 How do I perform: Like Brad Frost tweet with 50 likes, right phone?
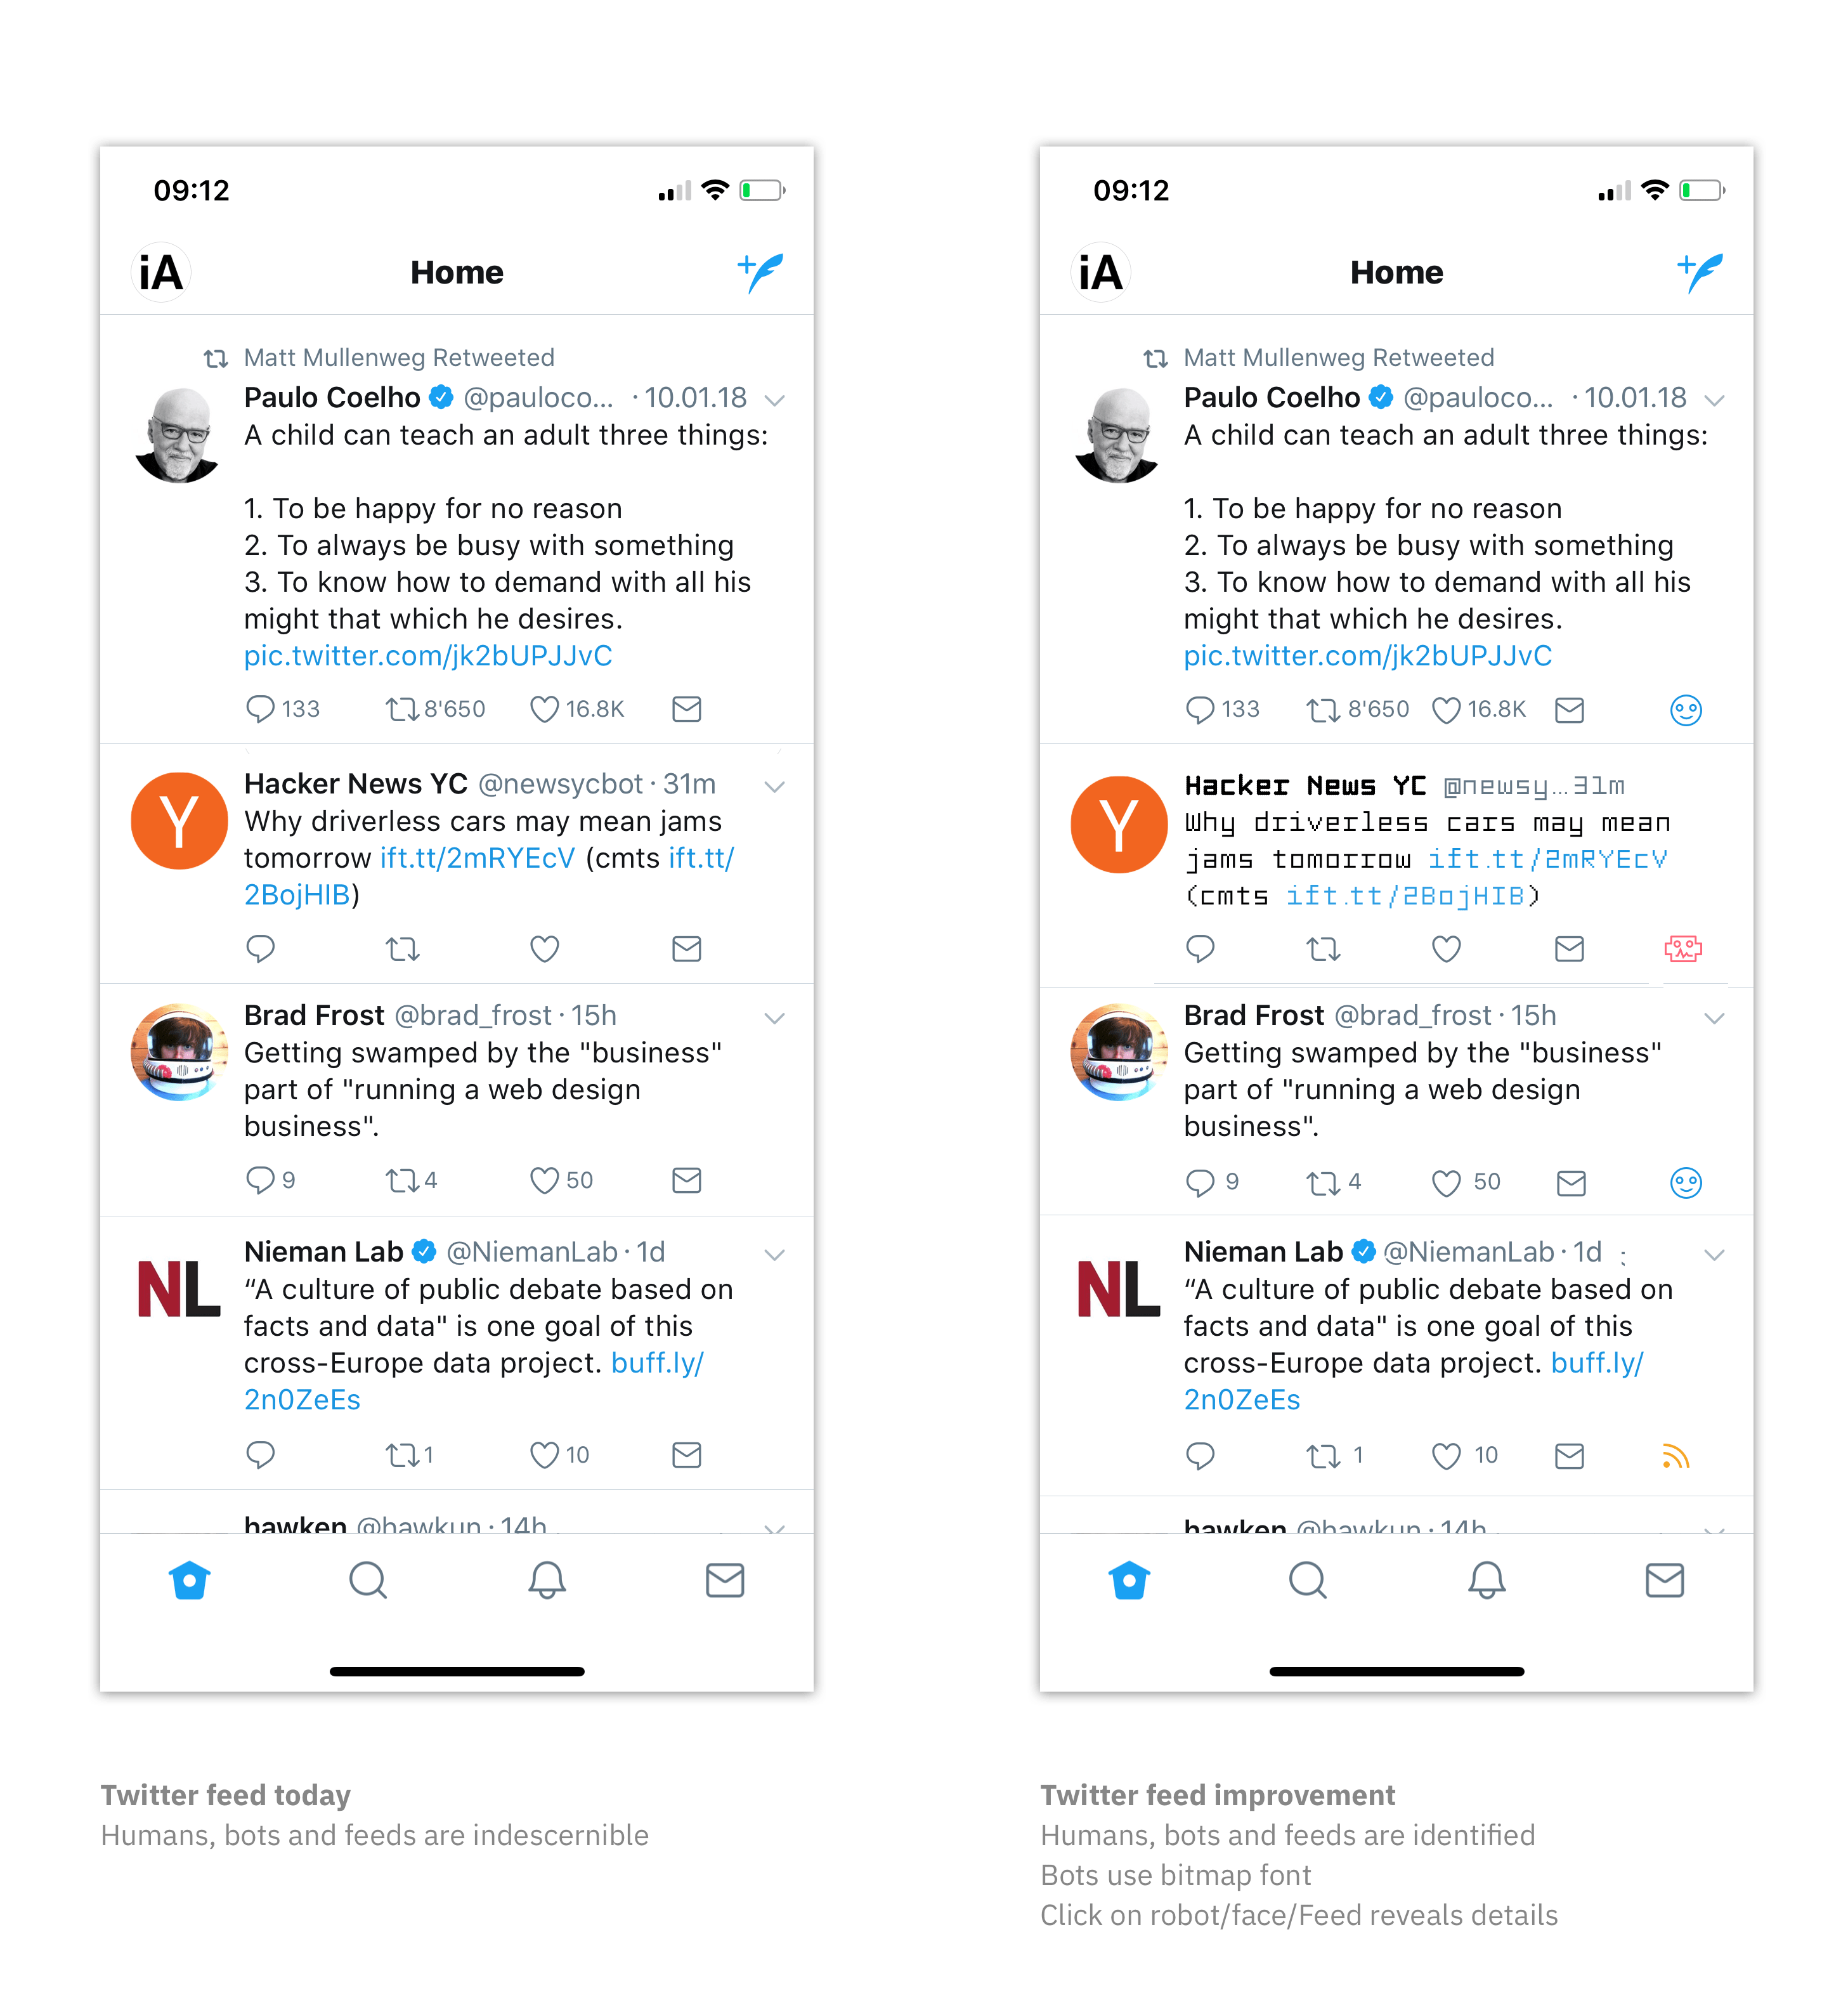coord(1446,1183)
